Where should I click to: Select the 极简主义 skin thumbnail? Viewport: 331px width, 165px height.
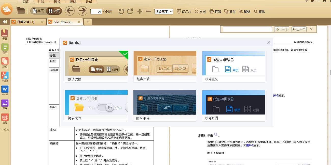tap(233, 67)
